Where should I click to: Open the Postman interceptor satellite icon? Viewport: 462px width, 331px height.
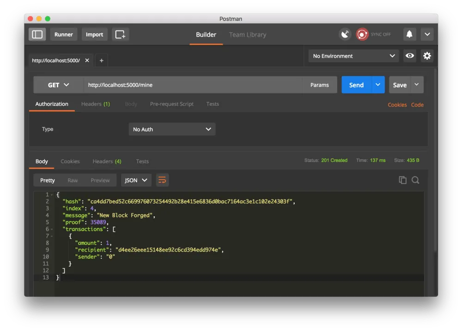point(345,34)
